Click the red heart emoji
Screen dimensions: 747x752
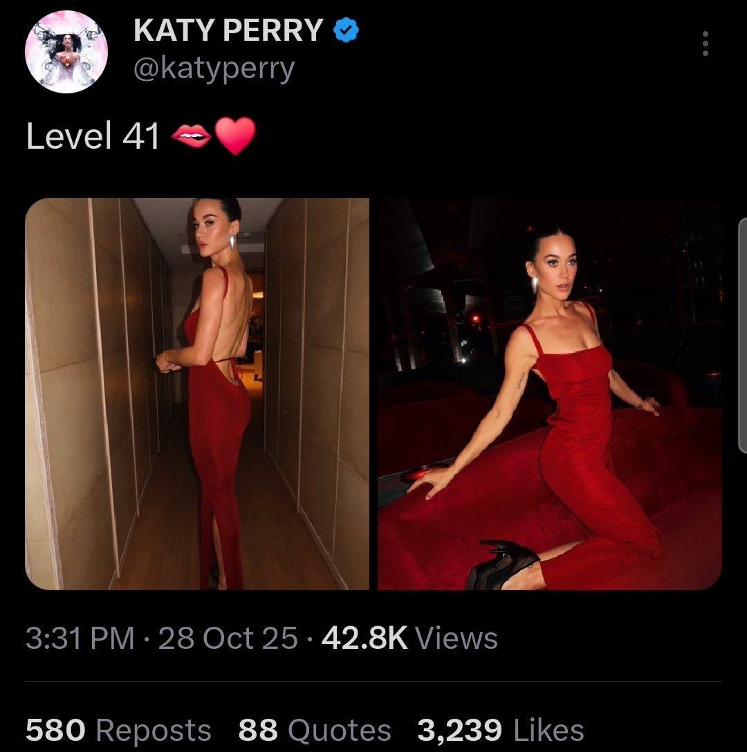235,136
